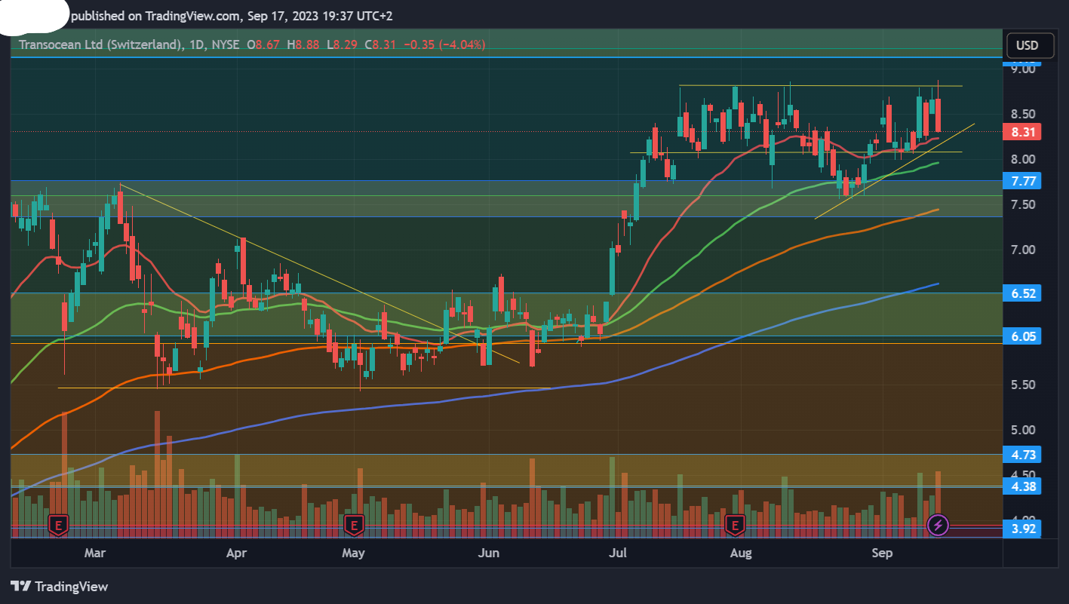Click the −0.35 (−4.04%) change text

click(x=444, y=44)
